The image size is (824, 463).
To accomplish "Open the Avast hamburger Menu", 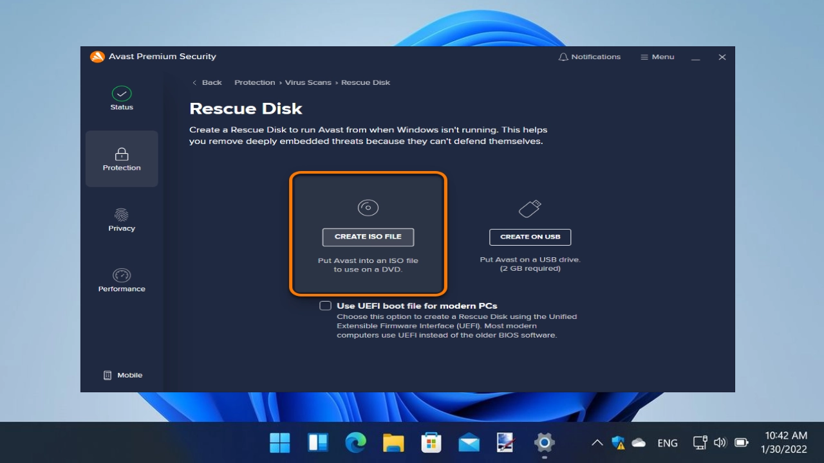I will (657, 57).
